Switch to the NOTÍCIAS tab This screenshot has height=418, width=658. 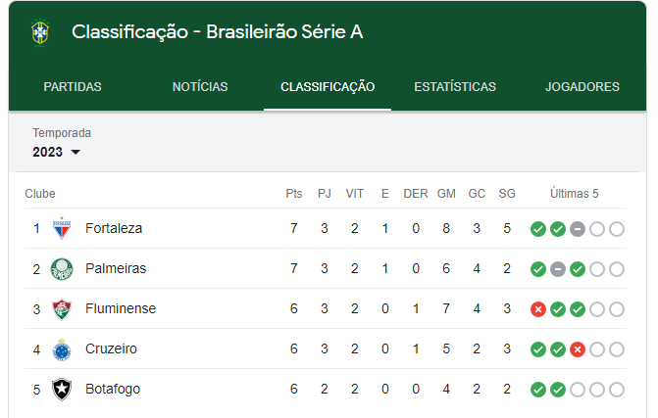[200, 87]
